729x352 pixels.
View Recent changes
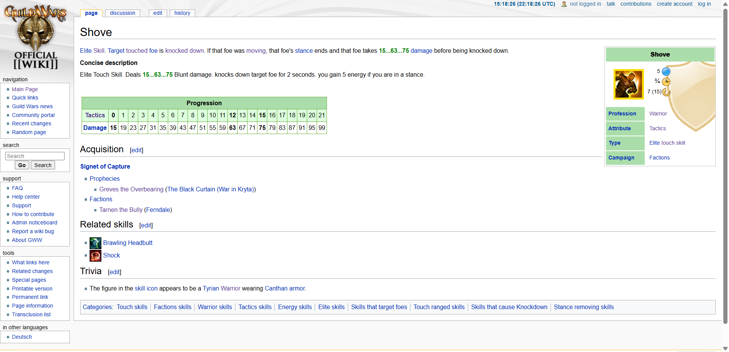32,123
